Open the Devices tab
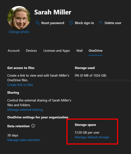131x154 pixels. tap(31, 51)
